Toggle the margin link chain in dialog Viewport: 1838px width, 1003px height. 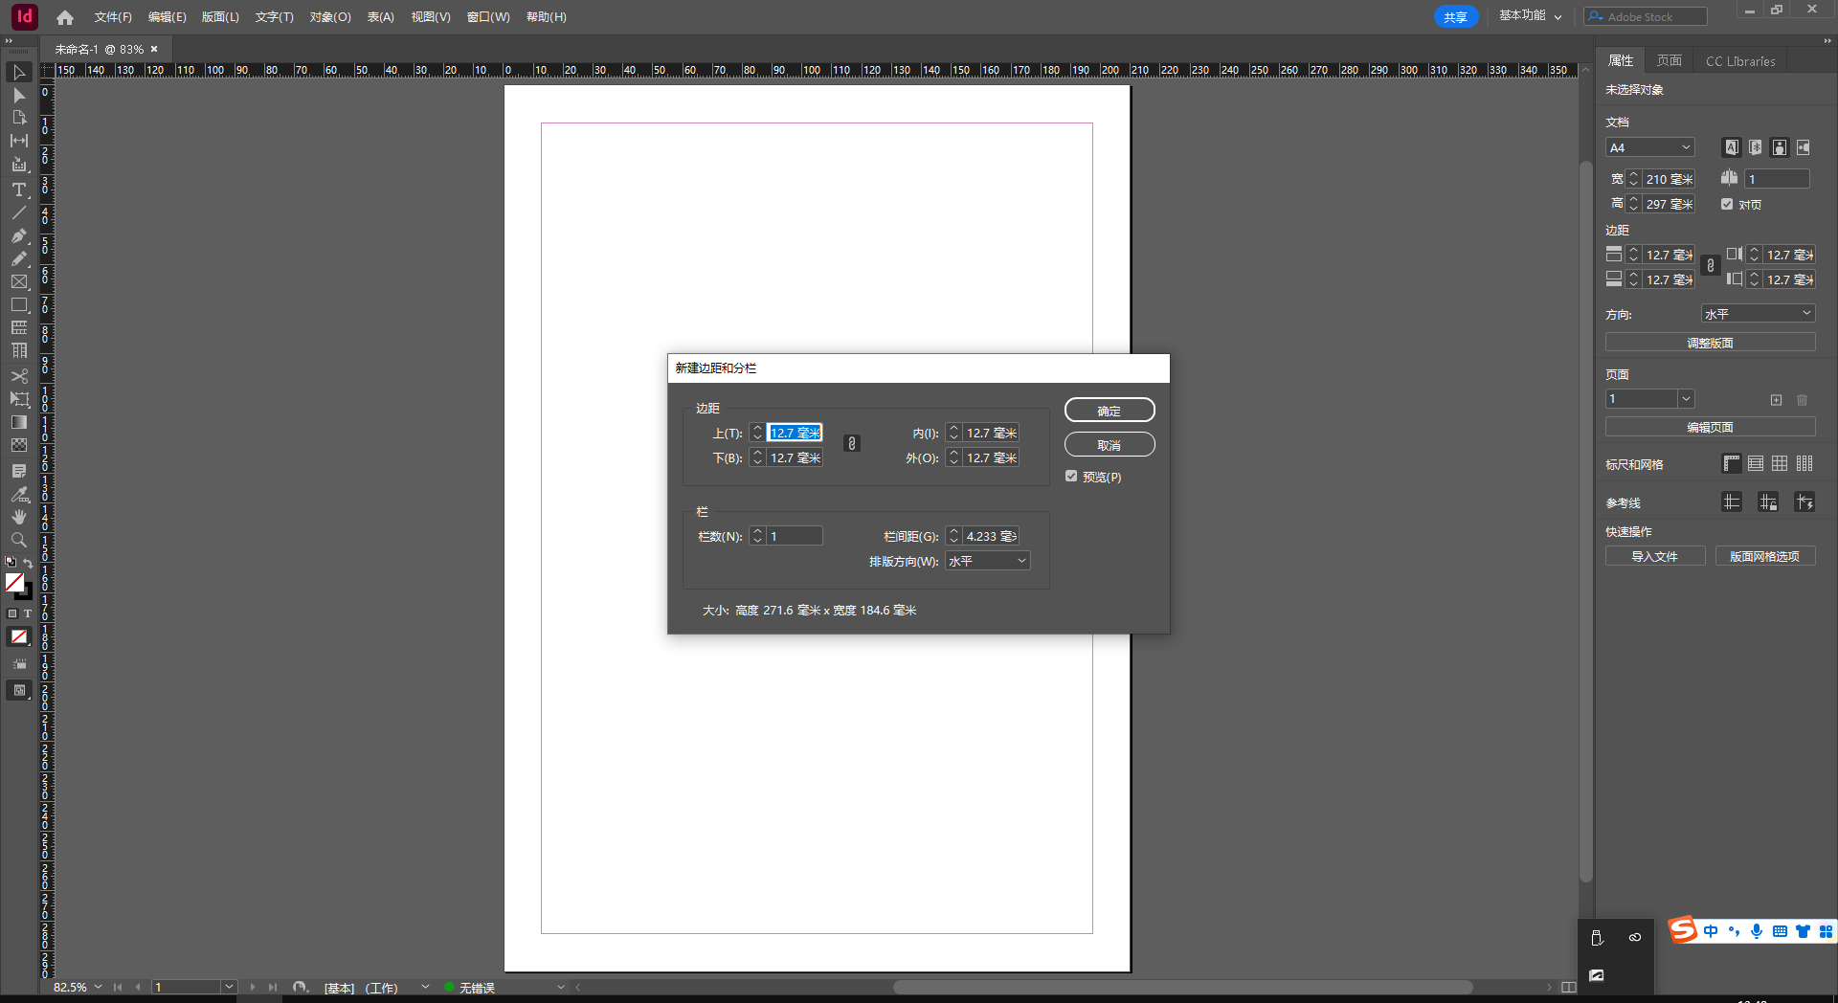(x=851, y=443)
